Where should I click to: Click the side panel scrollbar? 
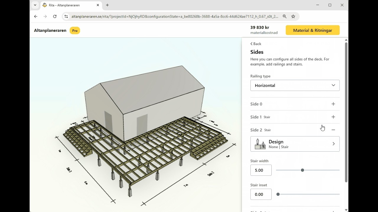coord(346,112)
